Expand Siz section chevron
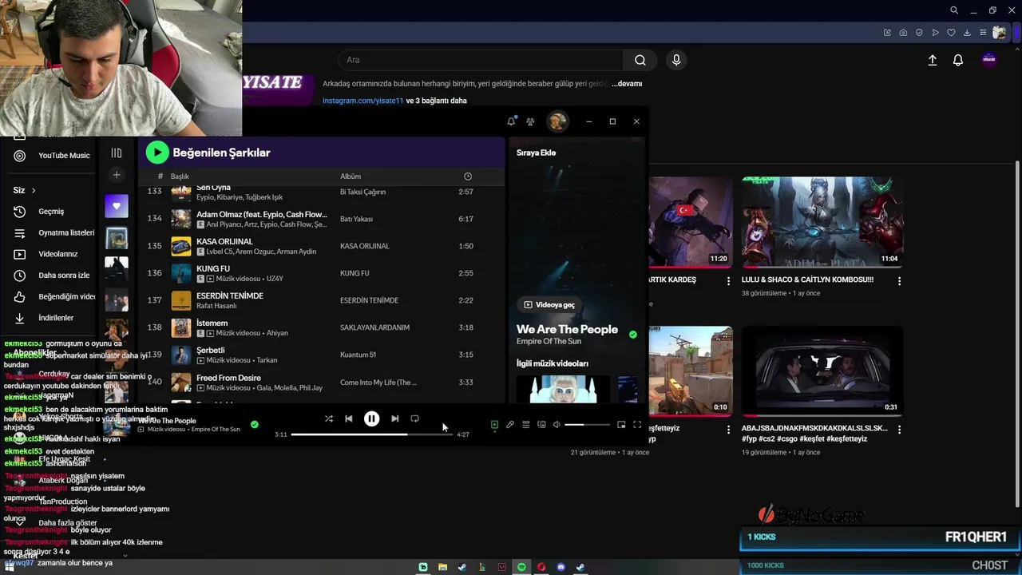1022x575 pixels. [x=34, y=190]
